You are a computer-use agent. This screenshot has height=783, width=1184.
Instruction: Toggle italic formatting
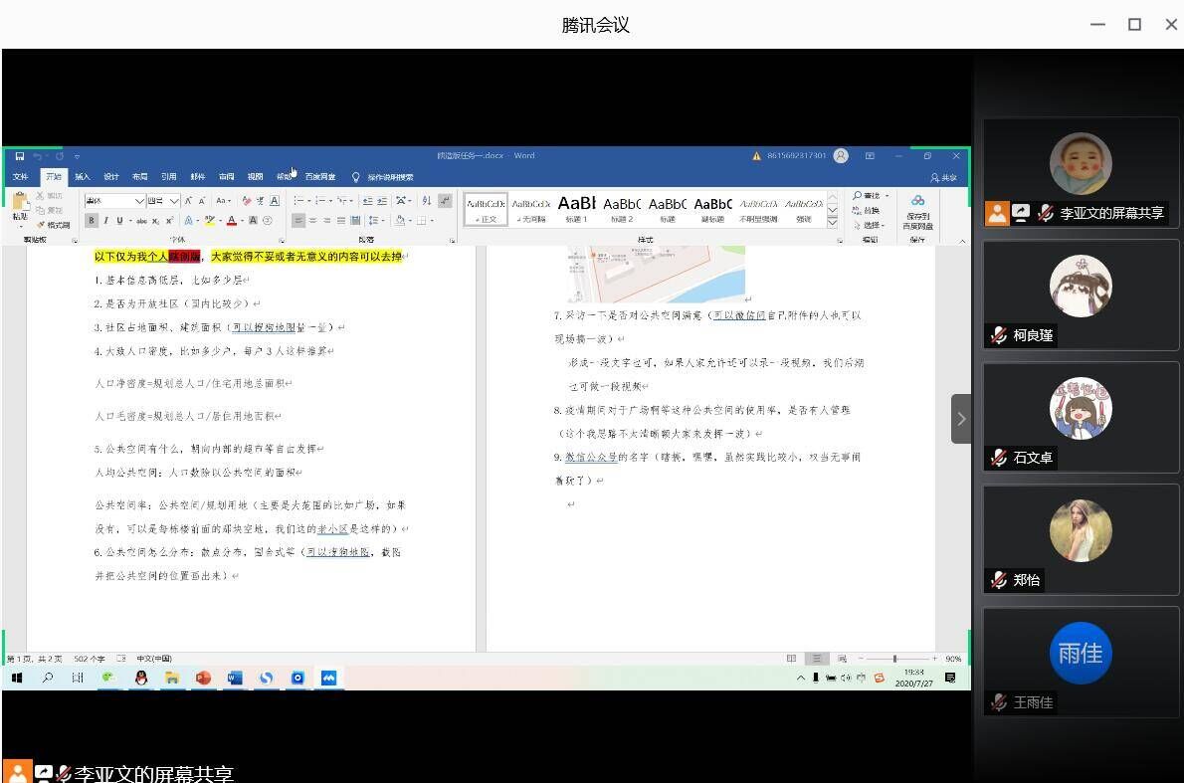click(105, 221)
